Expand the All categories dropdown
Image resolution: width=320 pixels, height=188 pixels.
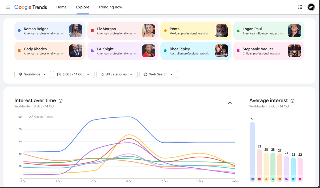[117, 74]
